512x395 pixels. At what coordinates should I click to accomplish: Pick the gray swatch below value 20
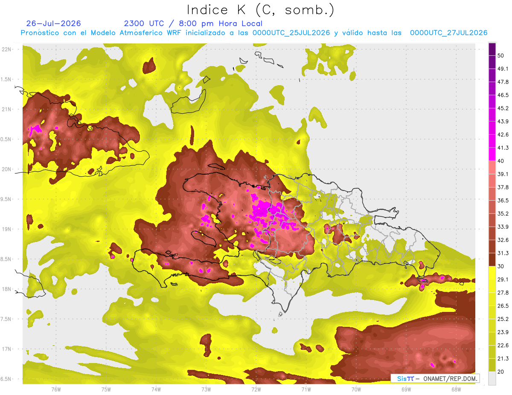coord(492,378)
